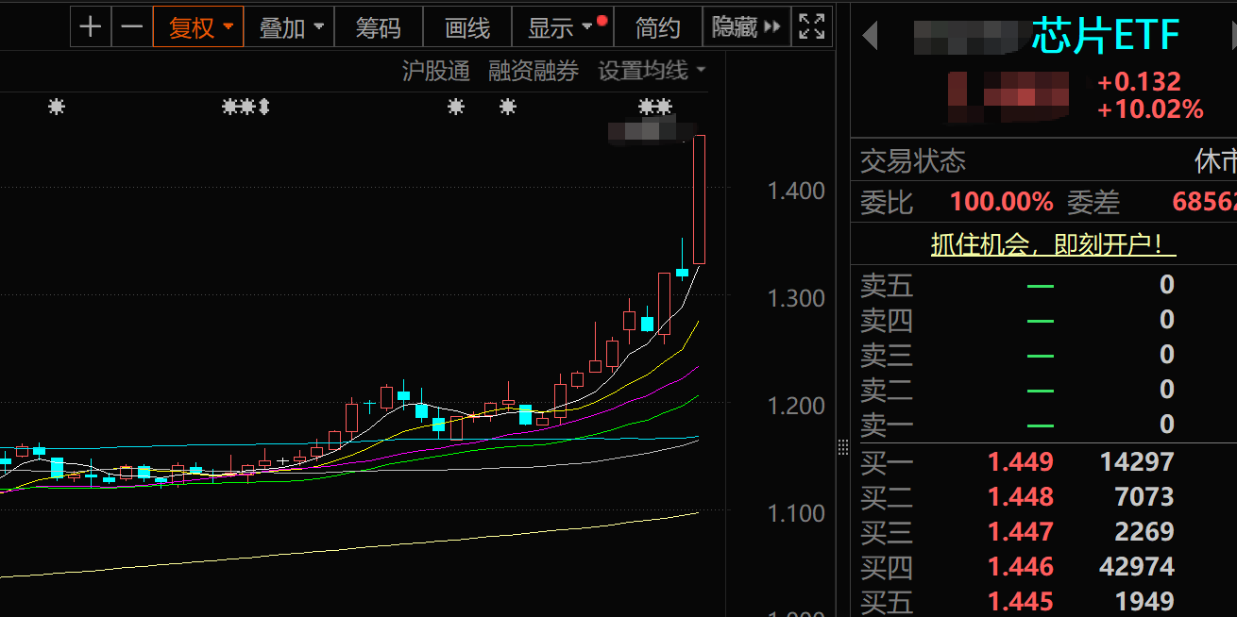1237x617 pixels.
Task: Switch to 简约 simple mode
Action: [x=658, y=27]
